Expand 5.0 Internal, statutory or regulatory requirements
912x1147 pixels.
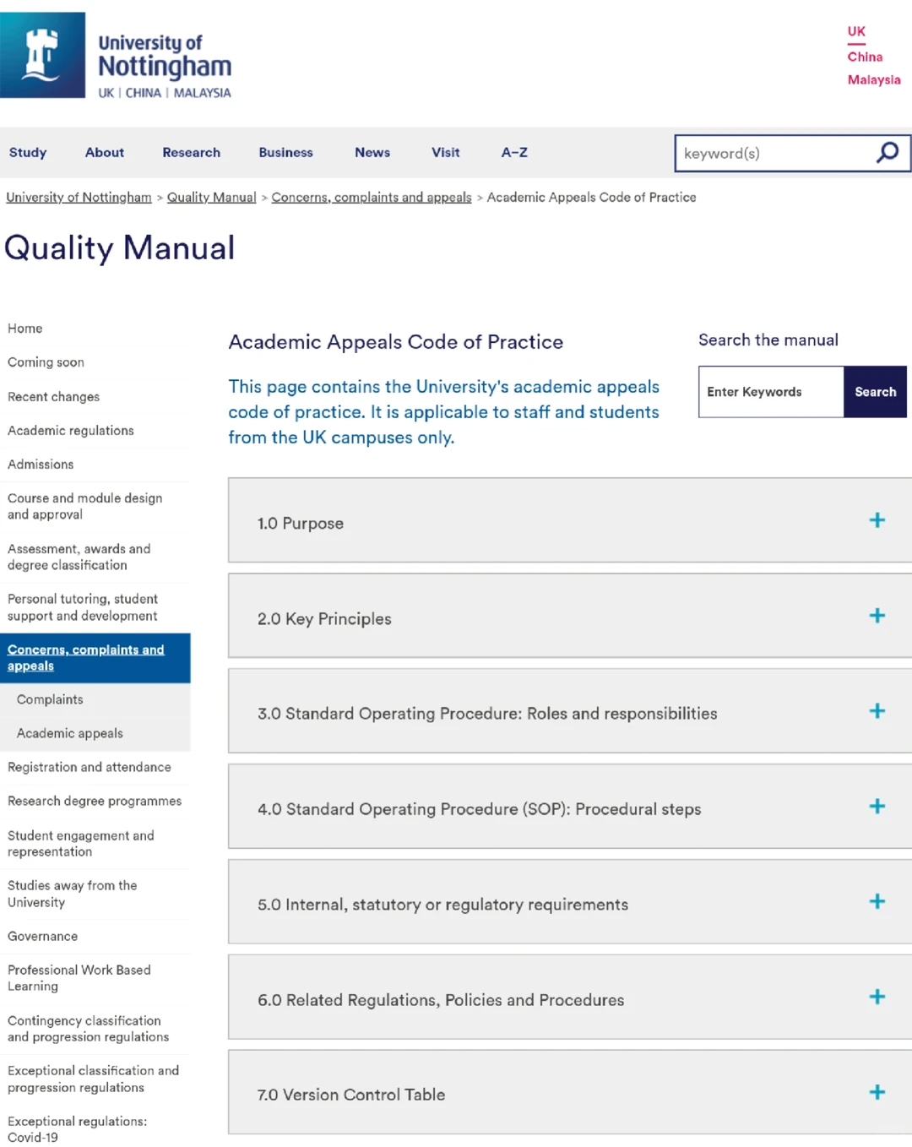coord(570,902)
